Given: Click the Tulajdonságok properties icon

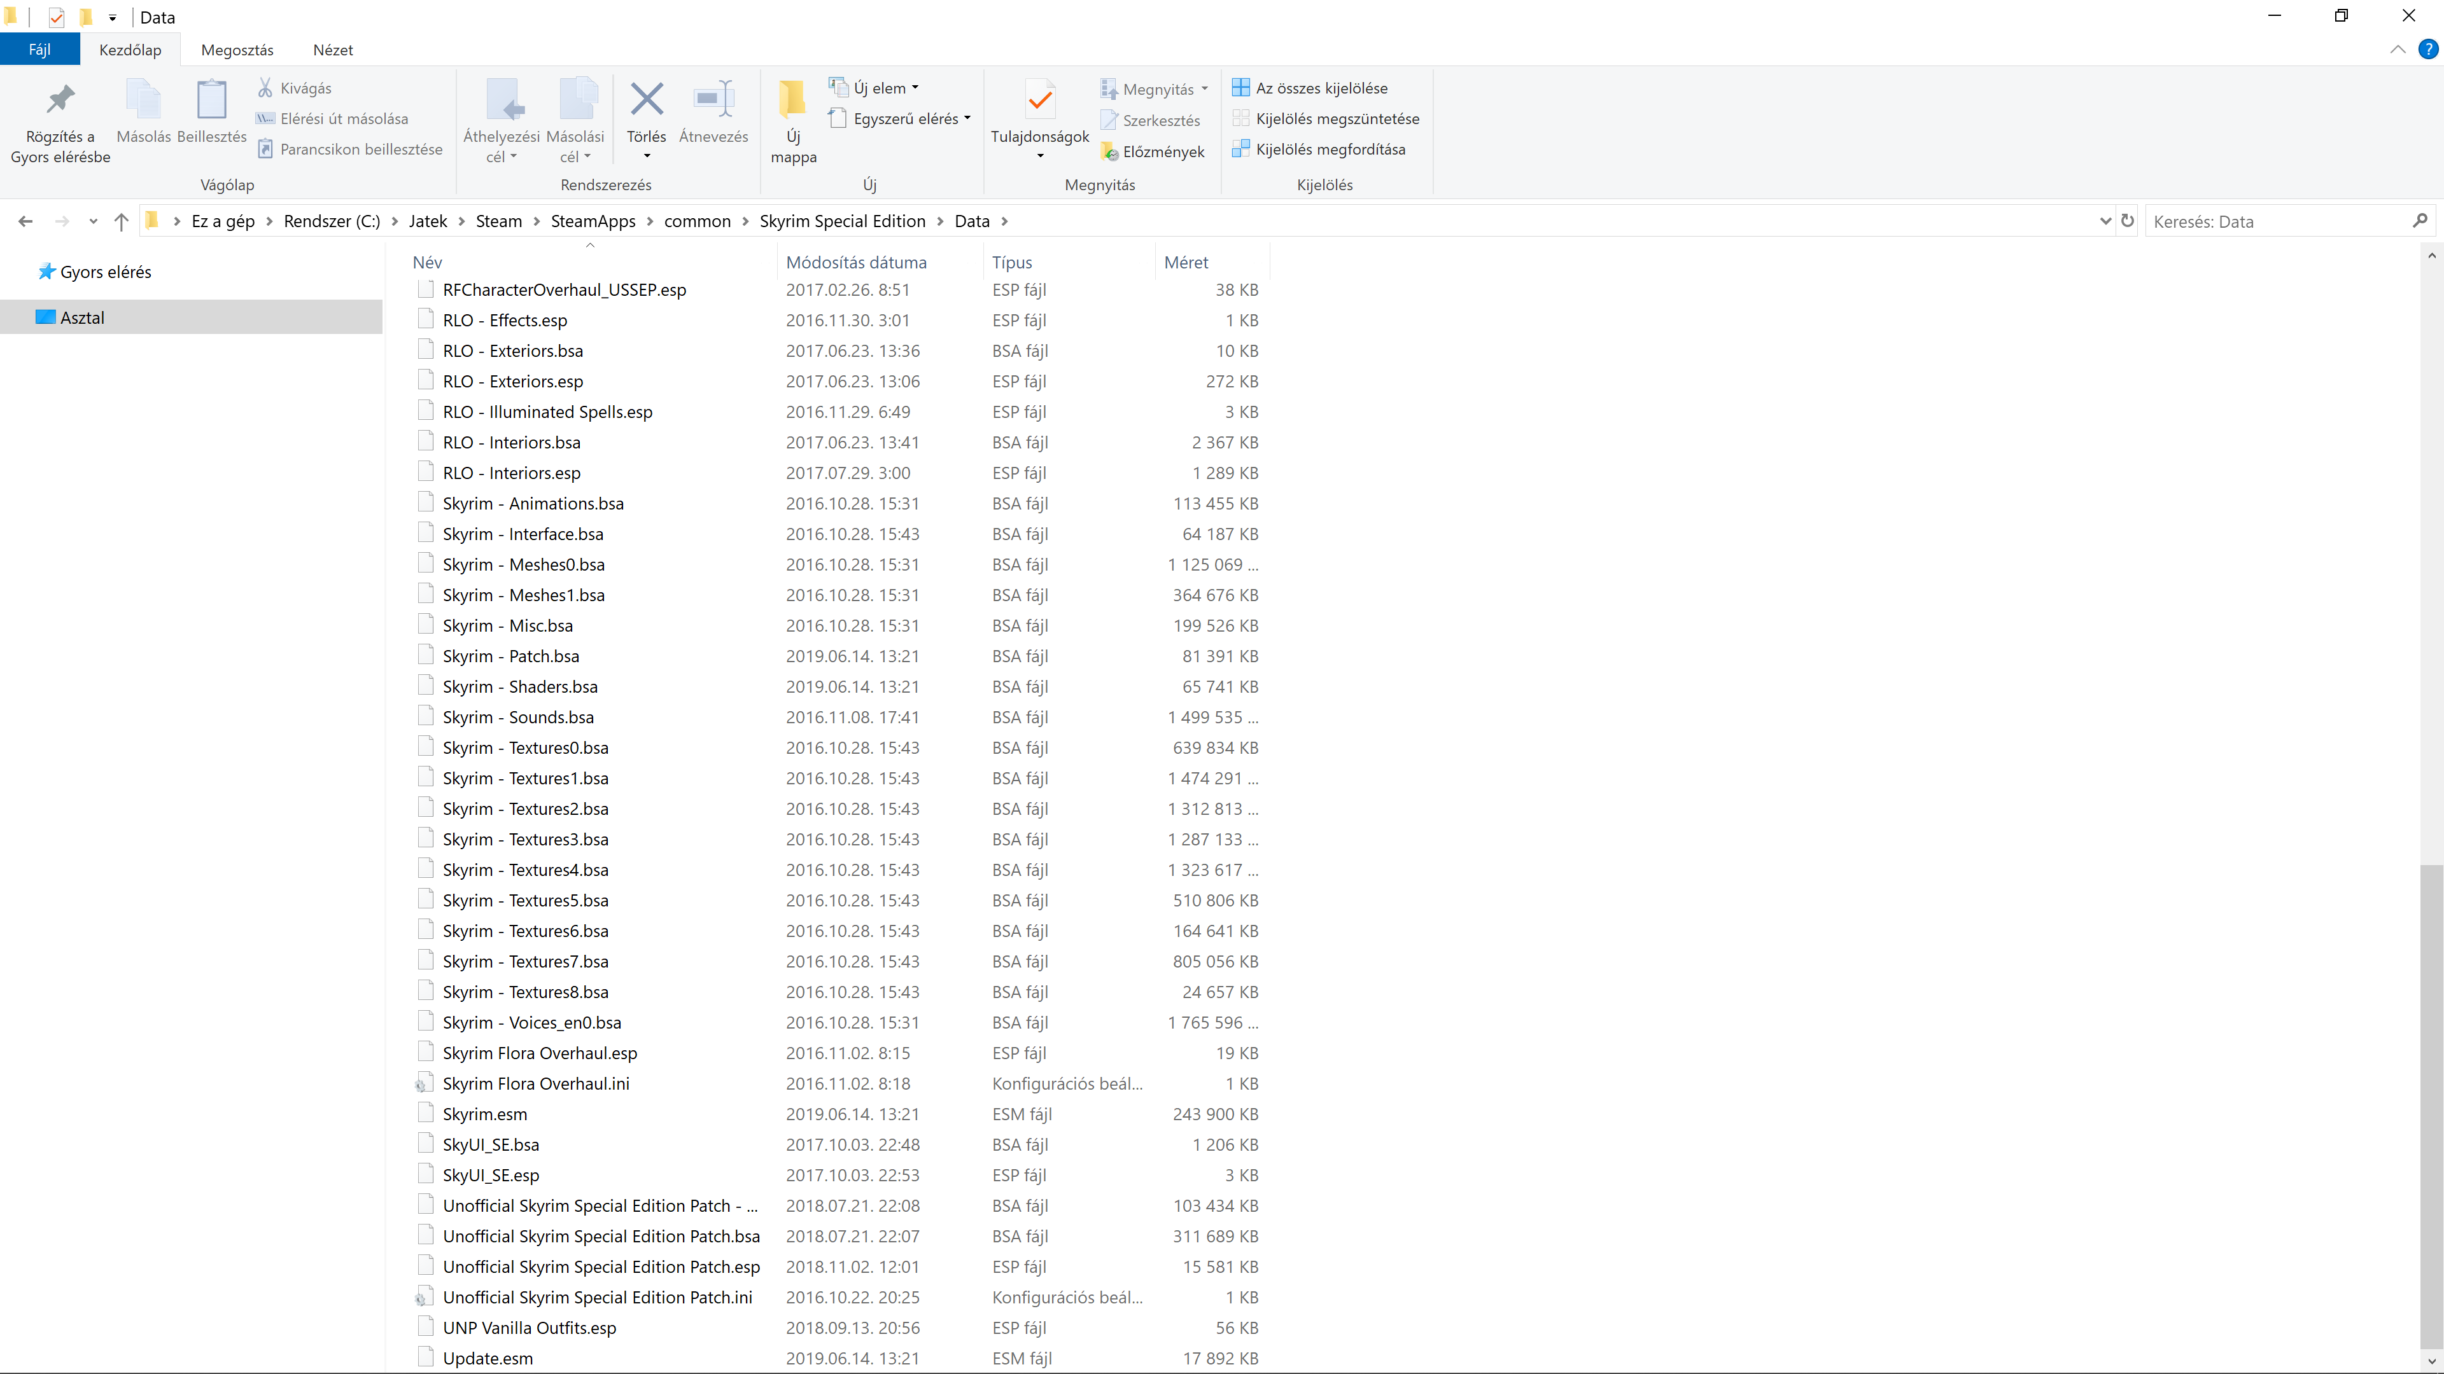Looking at the screenshot, I should coord(1040,100).
